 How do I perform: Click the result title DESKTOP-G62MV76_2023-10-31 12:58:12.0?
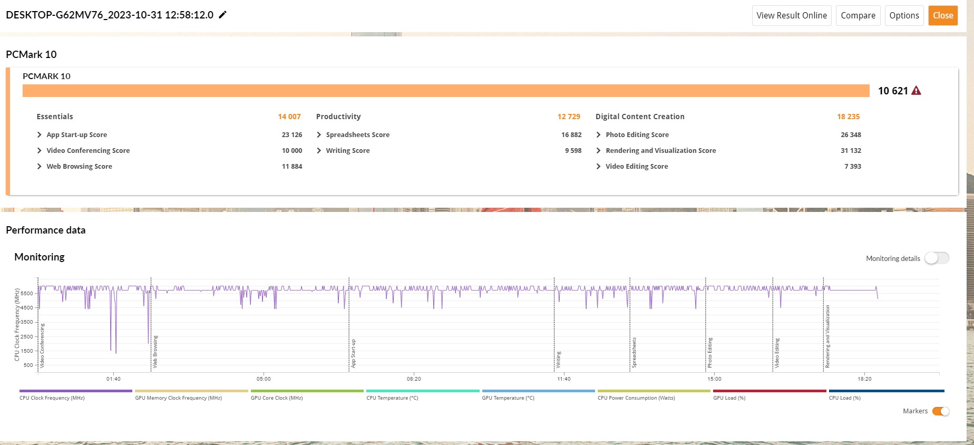tap(110, 15)
